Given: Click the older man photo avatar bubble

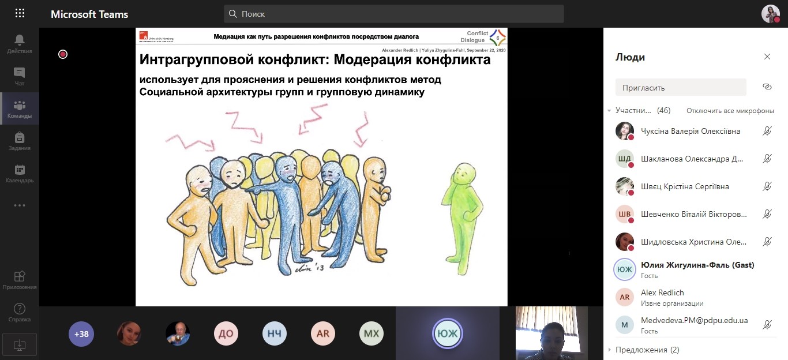Looking at the screenshot, I should tap(178, 333).
